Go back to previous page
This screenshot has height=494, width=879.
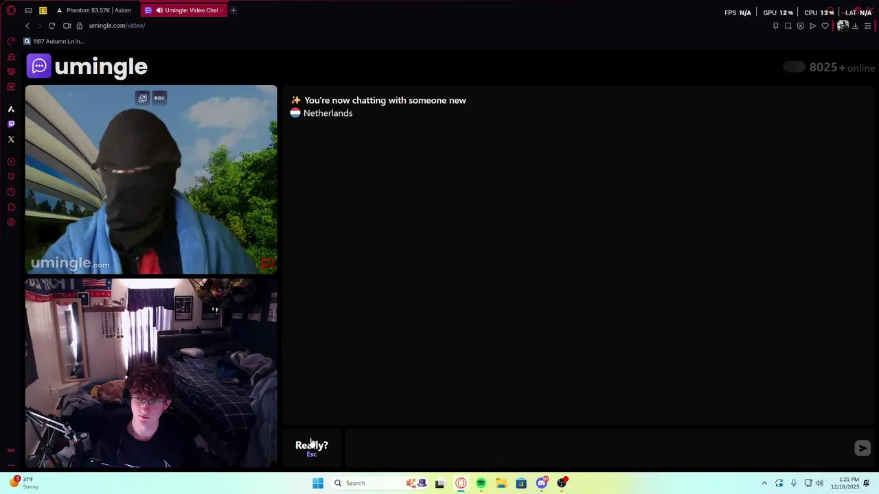[27, 25]
